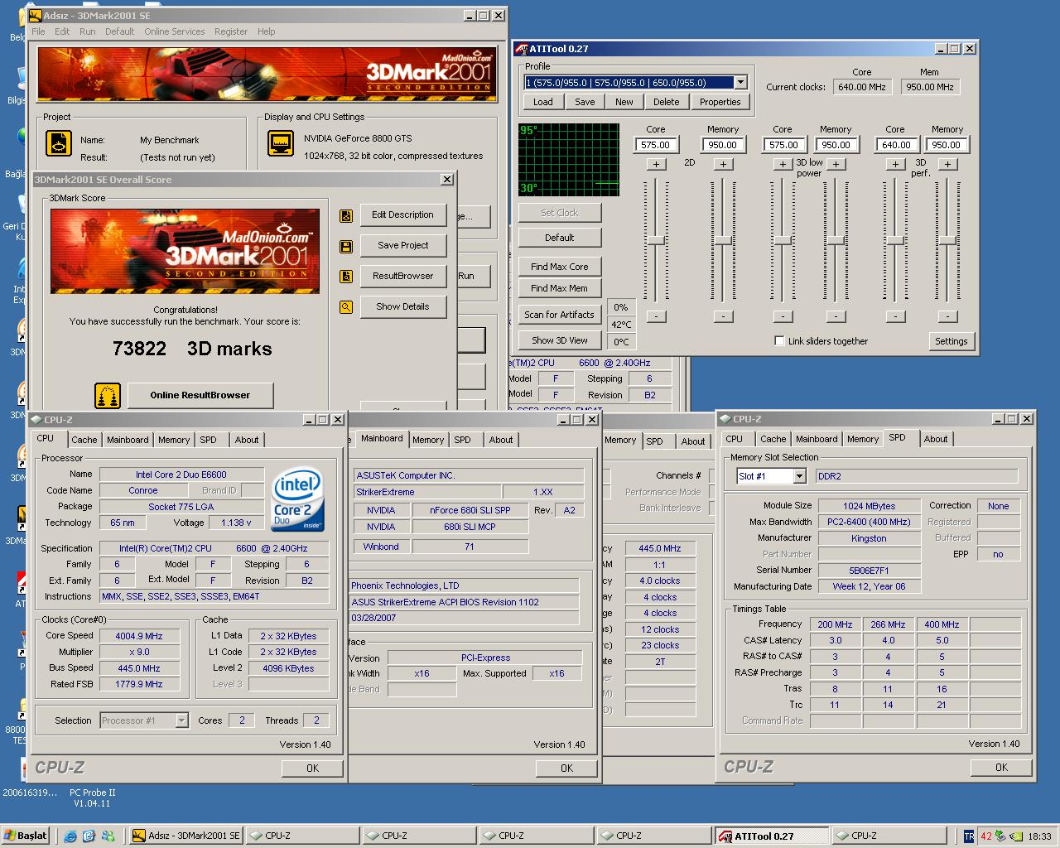Open the Register menu in 3DMark2001
1060x848 pixels.
[231, 31]
